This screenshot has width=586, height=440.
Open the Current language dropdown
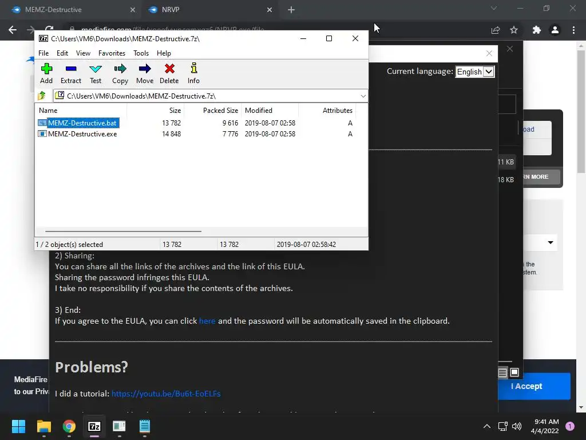pos(475,72)
